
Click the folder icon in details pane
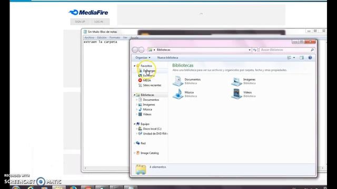pyautogui.click(x=141, y=169)
